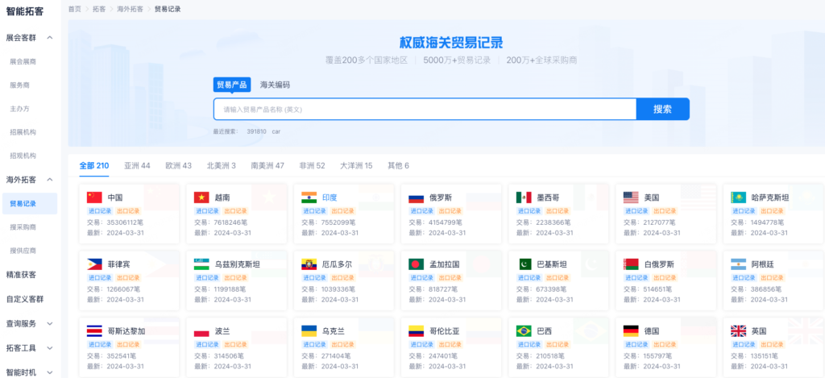Switch to the 海关编码 search tab
This screenshot has height=378, width=825.
click(275, 85)
